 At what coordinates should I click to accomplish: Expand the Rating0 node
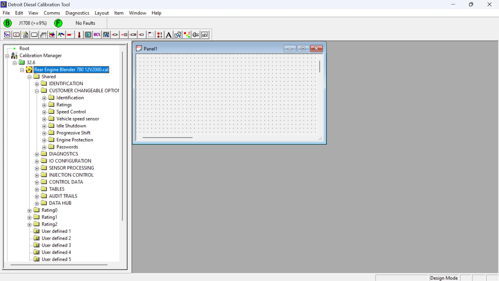pyautogui.click(x=29, y=210)
